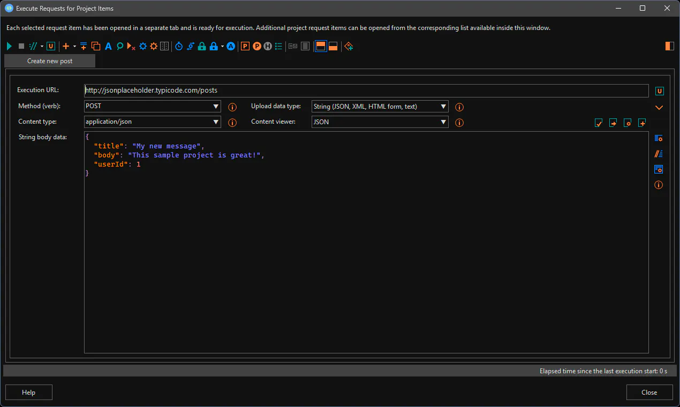This screenshot has width=680, height=407.
Task: Click the Close button at bottom right
Action: (x=649, y=393)
